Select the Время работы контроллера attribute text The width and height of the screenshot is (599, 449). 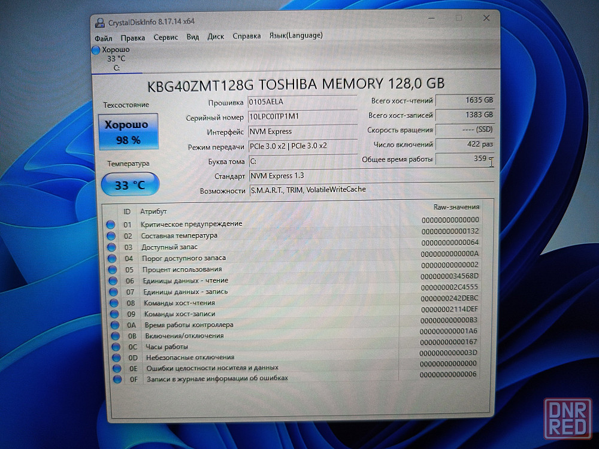point(189,325)
